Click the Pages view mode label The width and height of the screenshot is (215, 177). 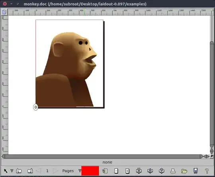pos(68,171)
